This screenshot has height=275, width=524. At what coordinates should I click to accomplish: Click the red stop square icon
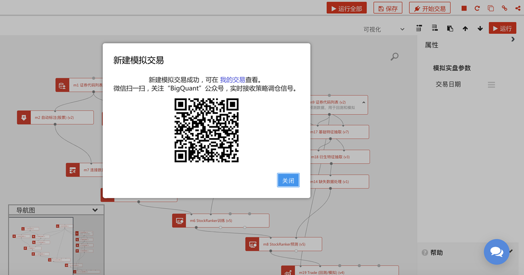point(464,8)
